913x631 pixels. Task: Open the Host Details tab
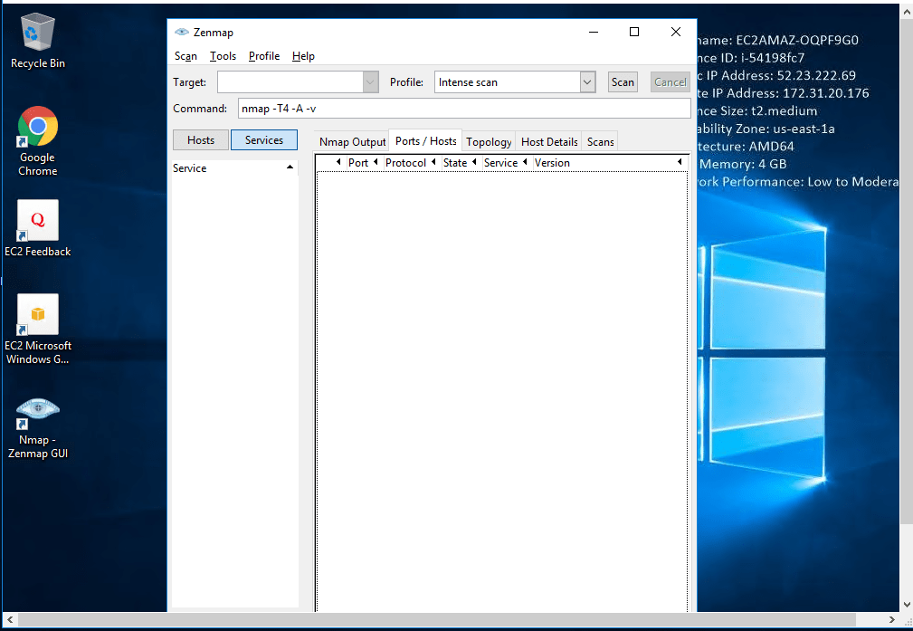[549, 142]
